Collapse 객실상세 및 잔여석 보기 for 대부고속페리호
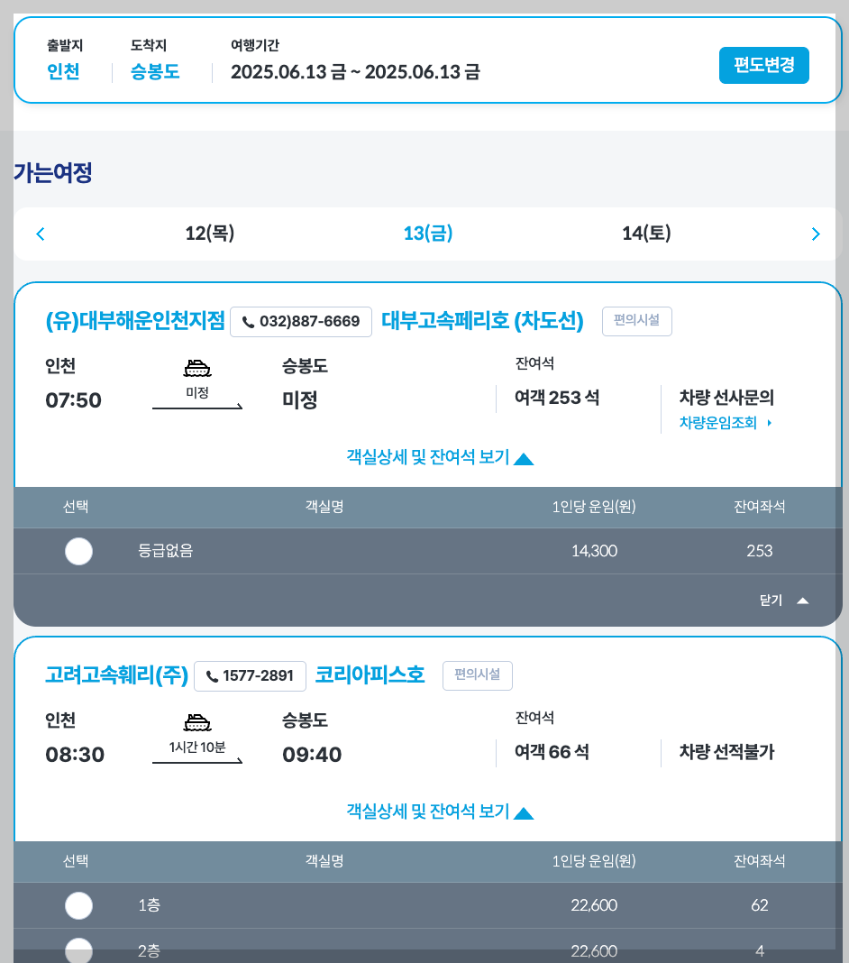The image size is (849, 963). point(439,457)
